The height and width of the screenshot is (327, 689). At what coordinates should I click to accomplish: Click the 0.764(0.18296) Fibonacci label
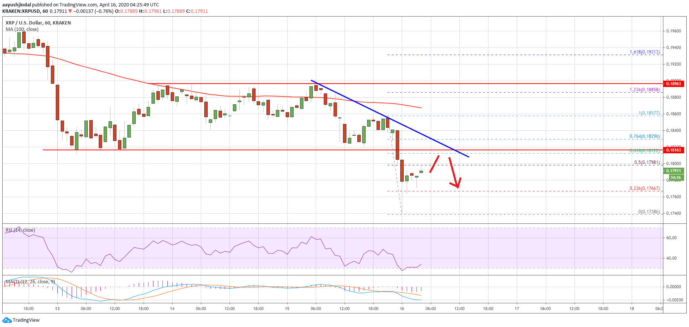pos(645,136)
